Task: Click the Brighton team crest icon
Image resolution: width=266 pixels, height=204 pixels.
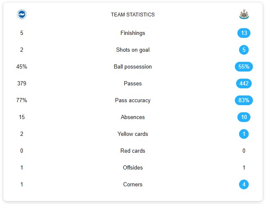Action: pyautogui.click(x=22, y=14)
